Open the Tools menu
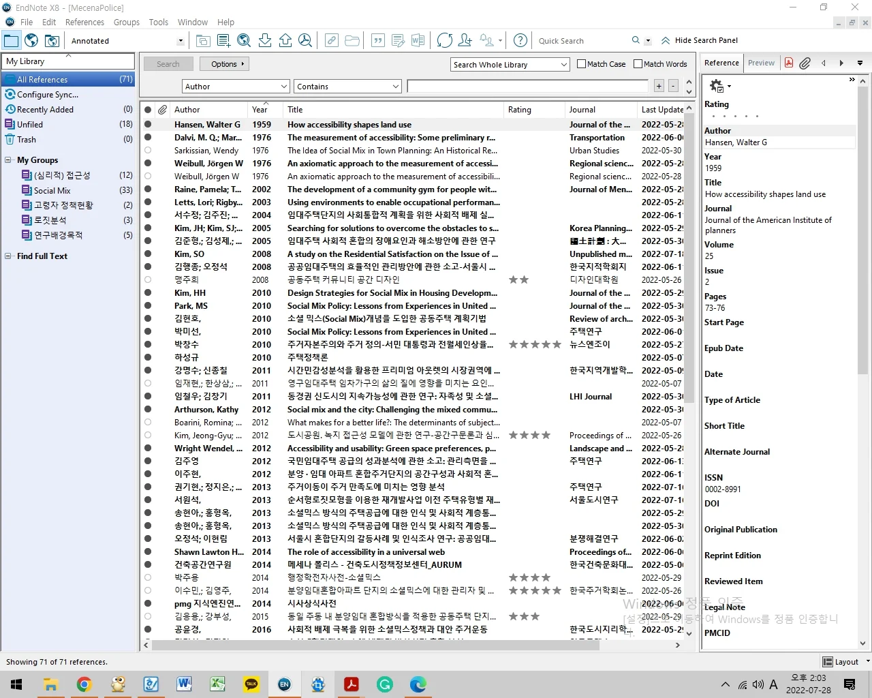This screenshot has width=872, height=698. [x=159, y=22]
